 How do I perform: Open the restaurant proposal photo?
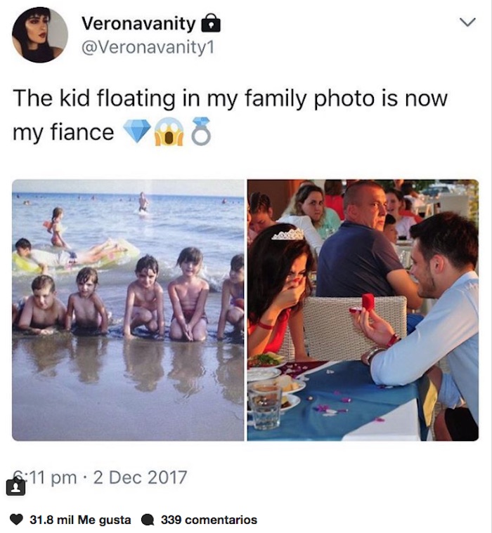coord(363,310)
